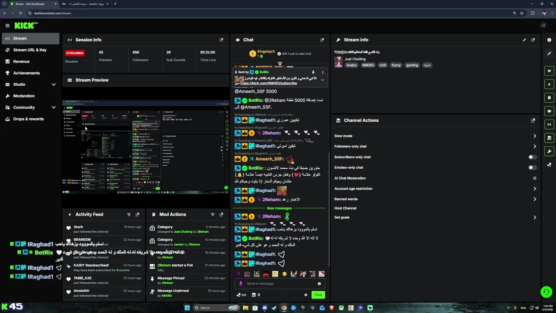
Task: Click the purple microphone icon in the message box
Action: point(241,283)
